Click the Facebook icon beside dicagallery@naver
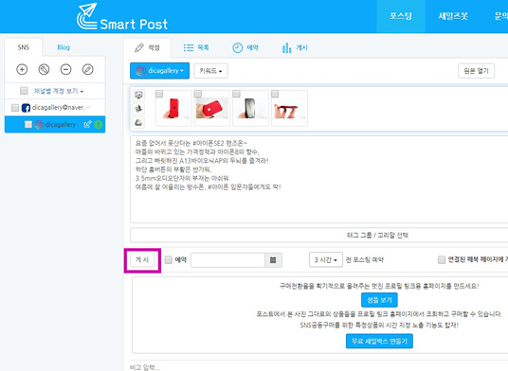Screen dimensions: 508x371 point(26,108)
